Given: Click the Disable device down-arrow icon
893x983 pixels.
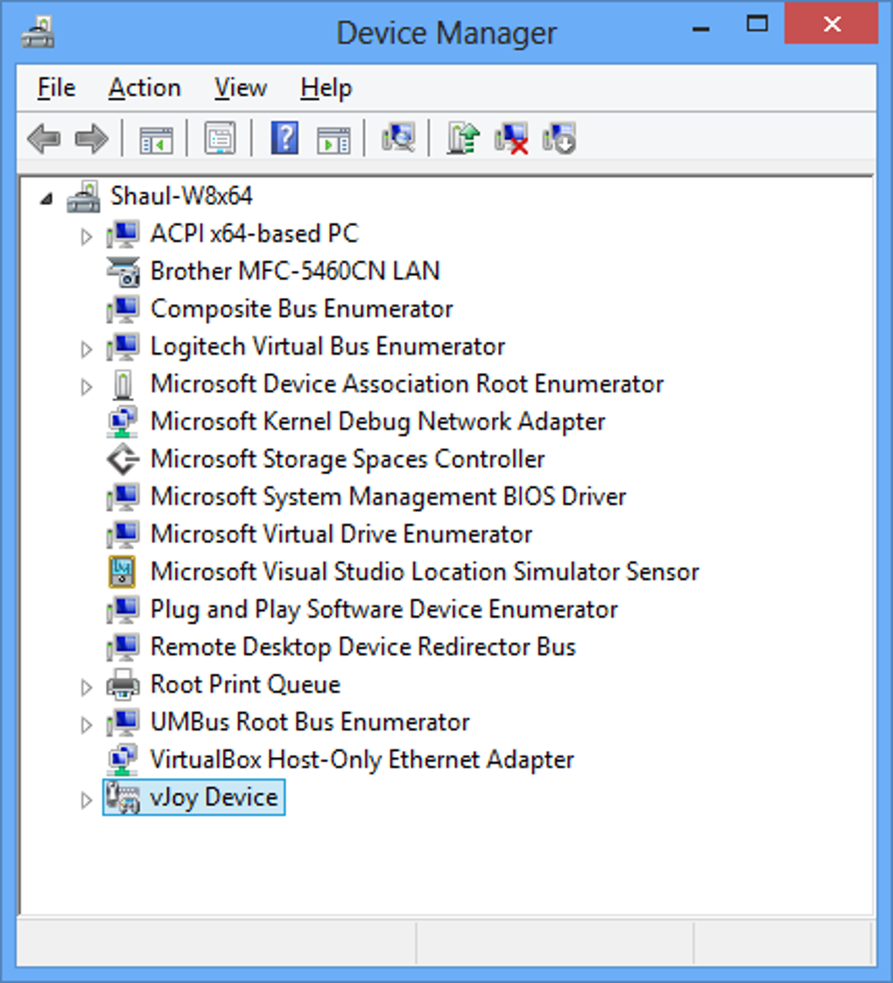Looking at the screenshot, I should [559, 138].
